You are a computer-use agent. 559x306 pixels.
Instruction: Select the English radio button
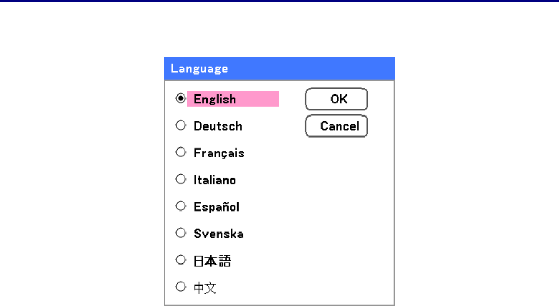pos(181,99)
